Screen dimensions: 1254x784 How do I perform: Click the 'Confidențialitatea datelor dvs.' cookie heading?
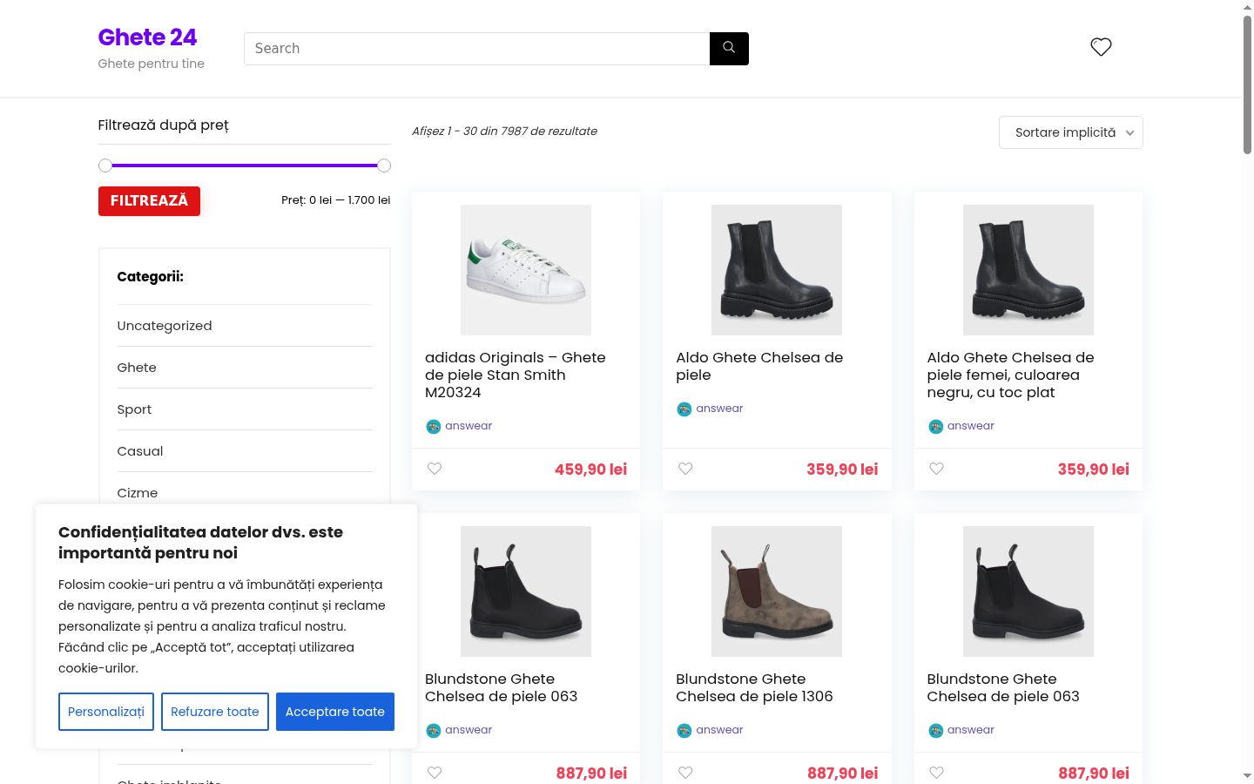[x=200, y=543]
